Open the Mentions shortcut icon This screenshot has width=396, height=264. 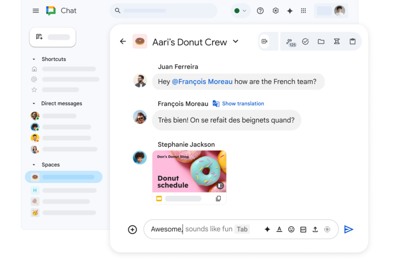(34, 79)
